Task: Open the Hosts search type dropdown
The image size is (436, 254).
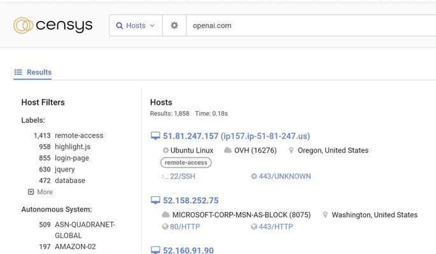Action: (136, 25)
